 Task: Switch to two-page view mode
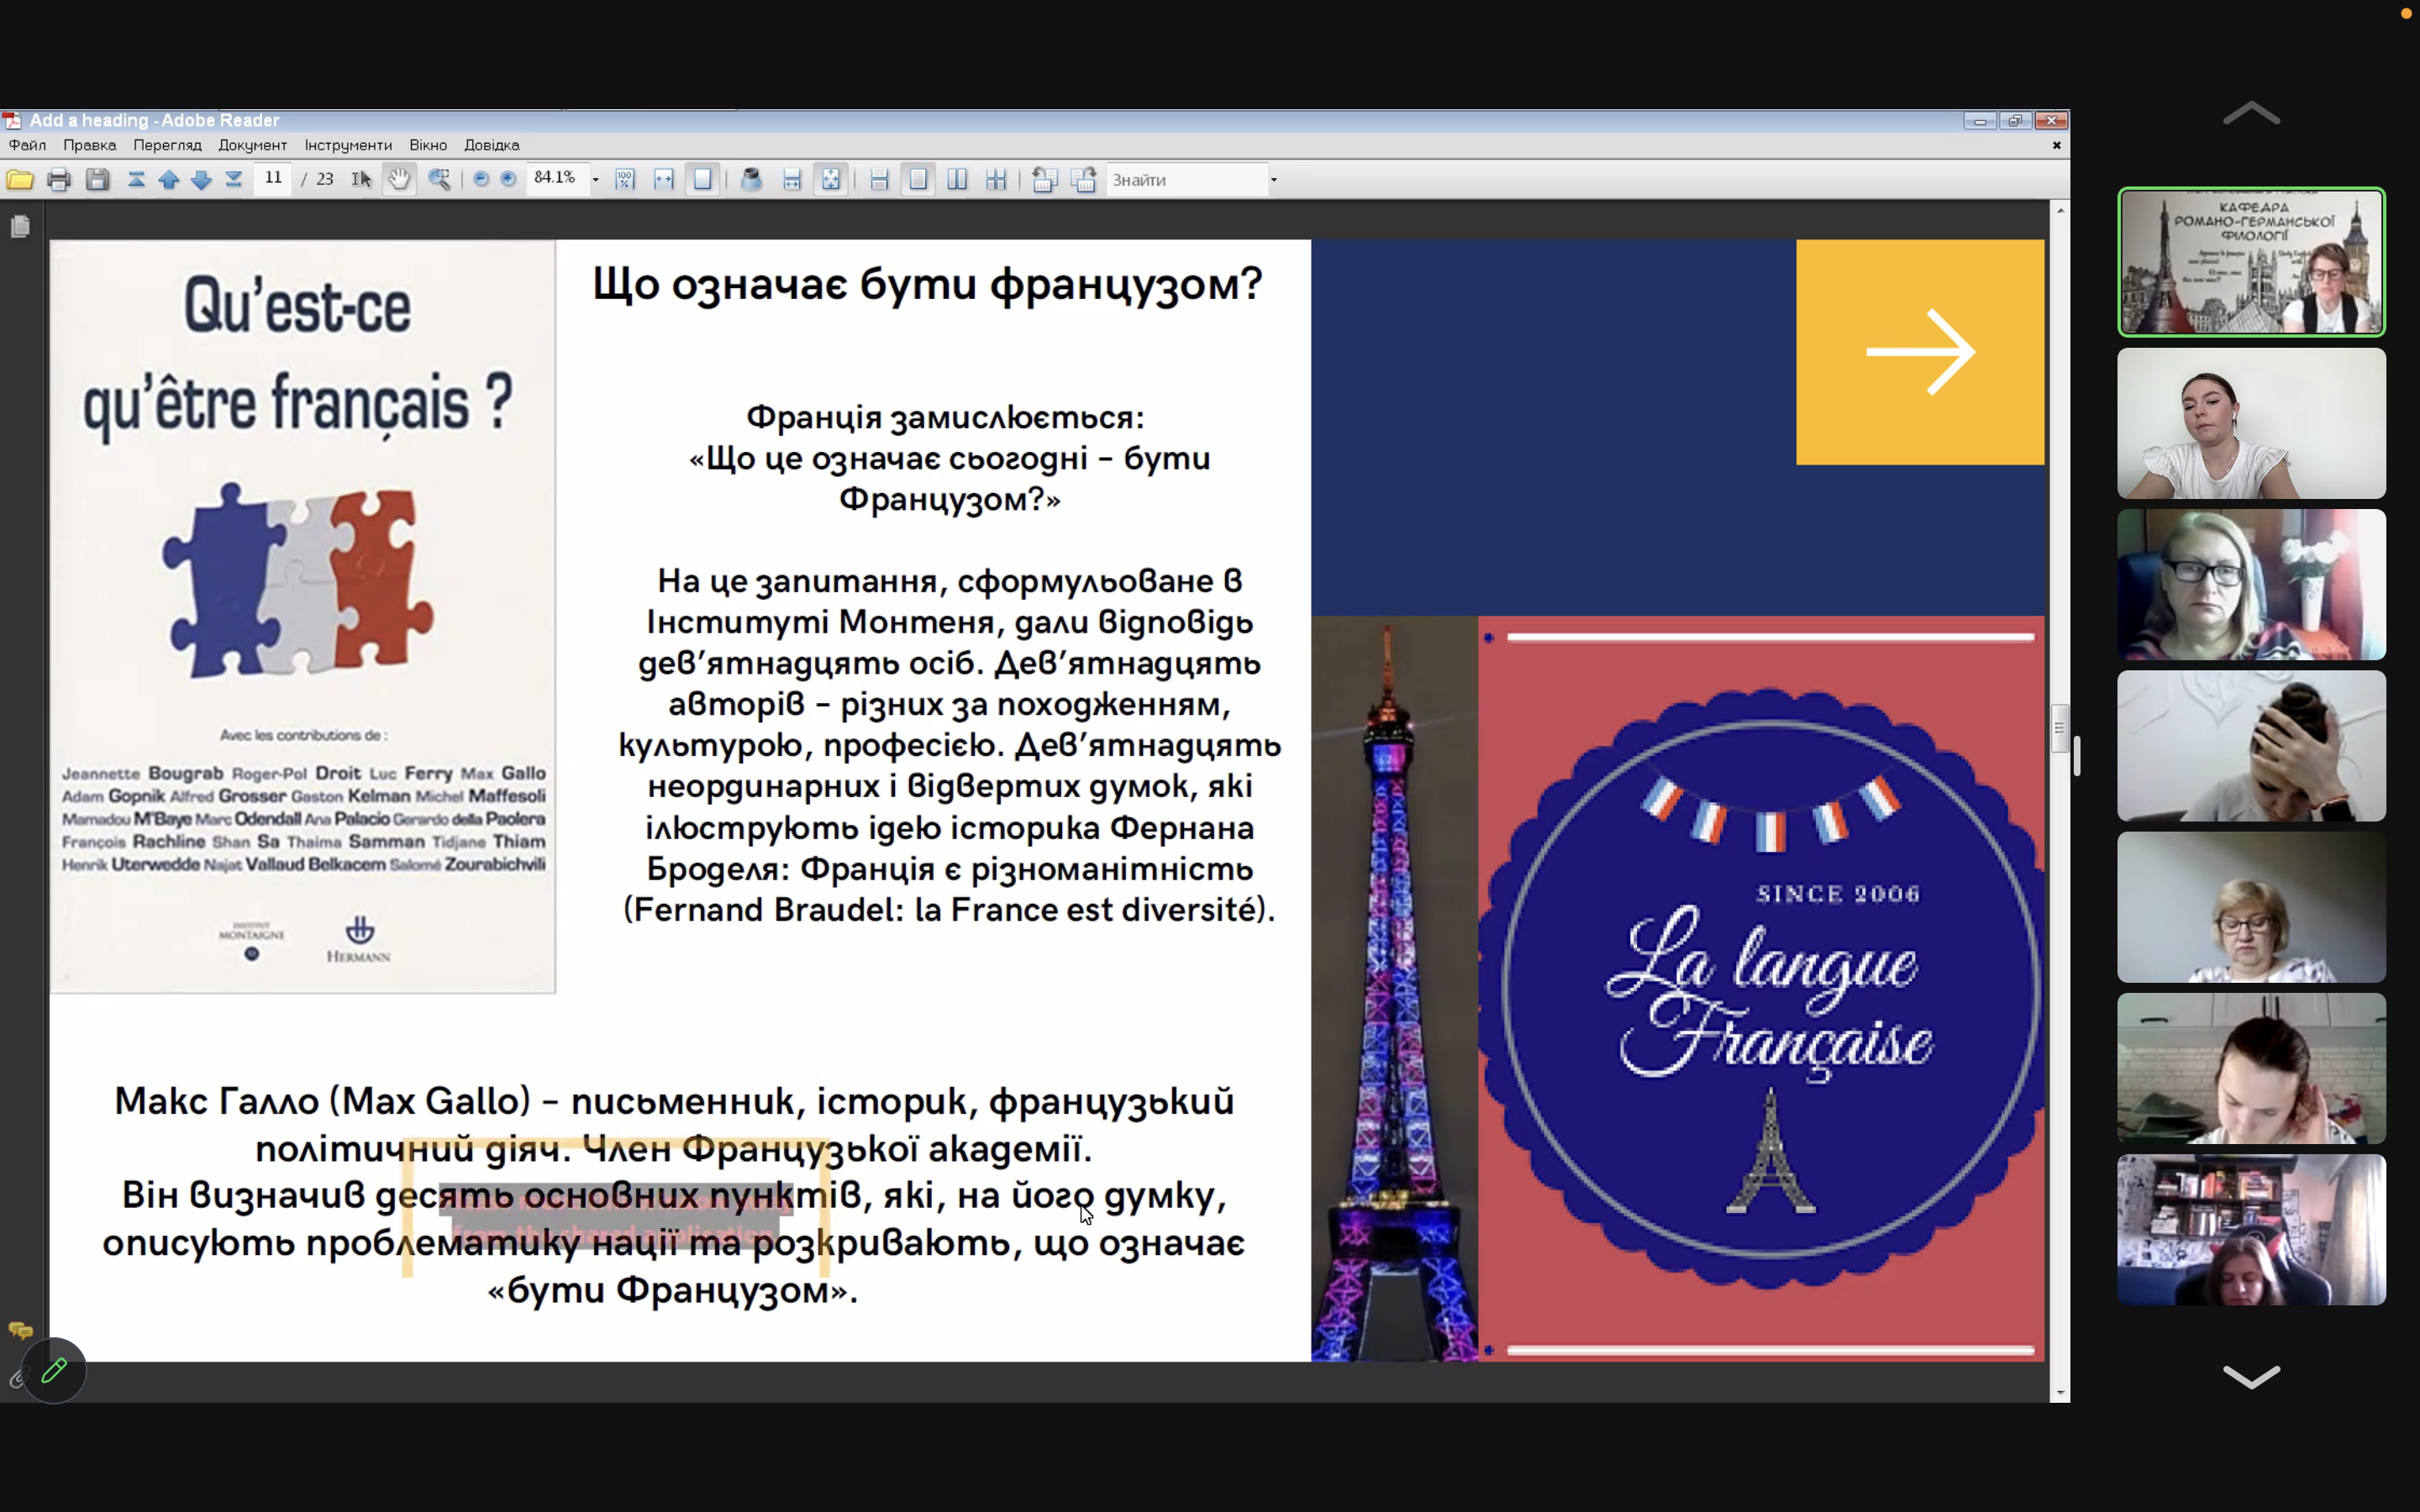[957, 179]
